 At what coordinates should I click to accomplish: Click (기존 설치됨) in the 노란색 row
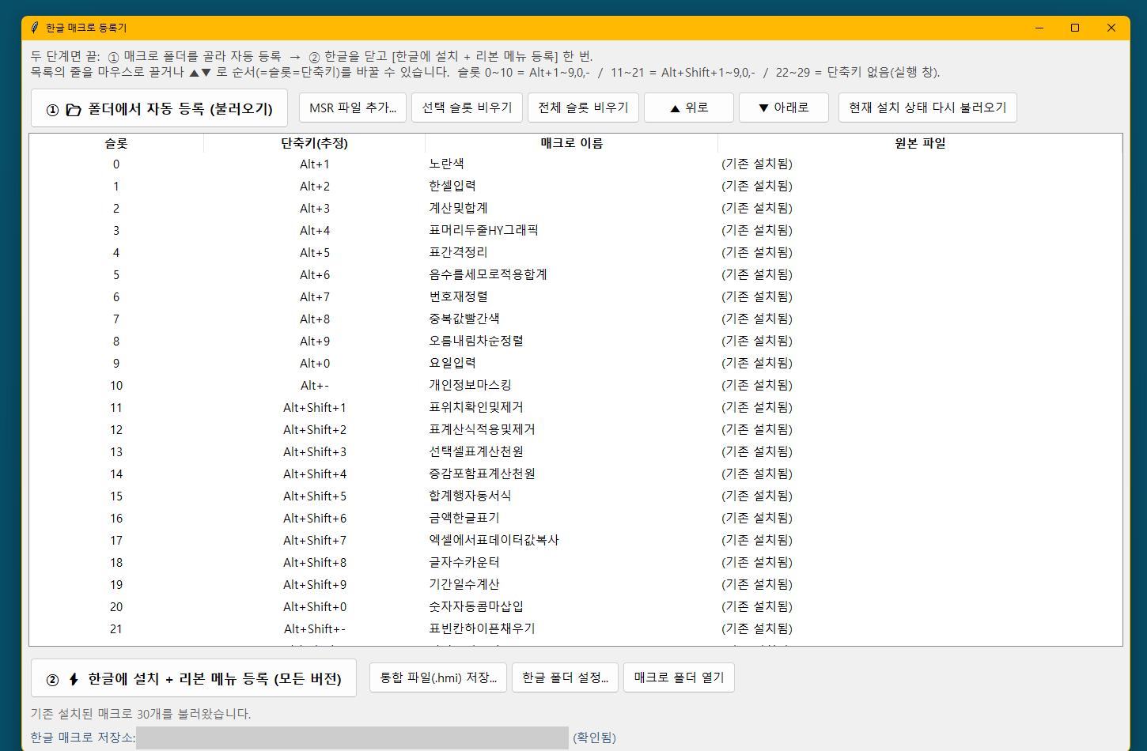point(757,164)
